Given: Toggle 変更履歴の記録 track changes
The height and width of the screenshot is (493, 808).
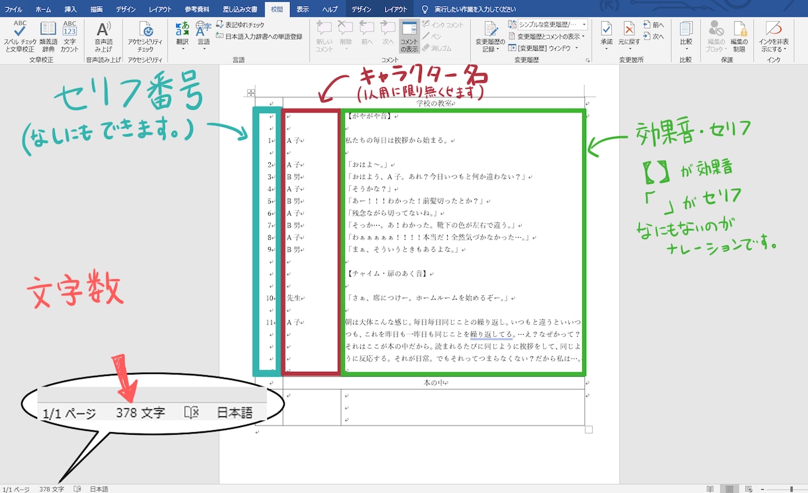Looking at the screenshot, I should [x=490, y=36].
